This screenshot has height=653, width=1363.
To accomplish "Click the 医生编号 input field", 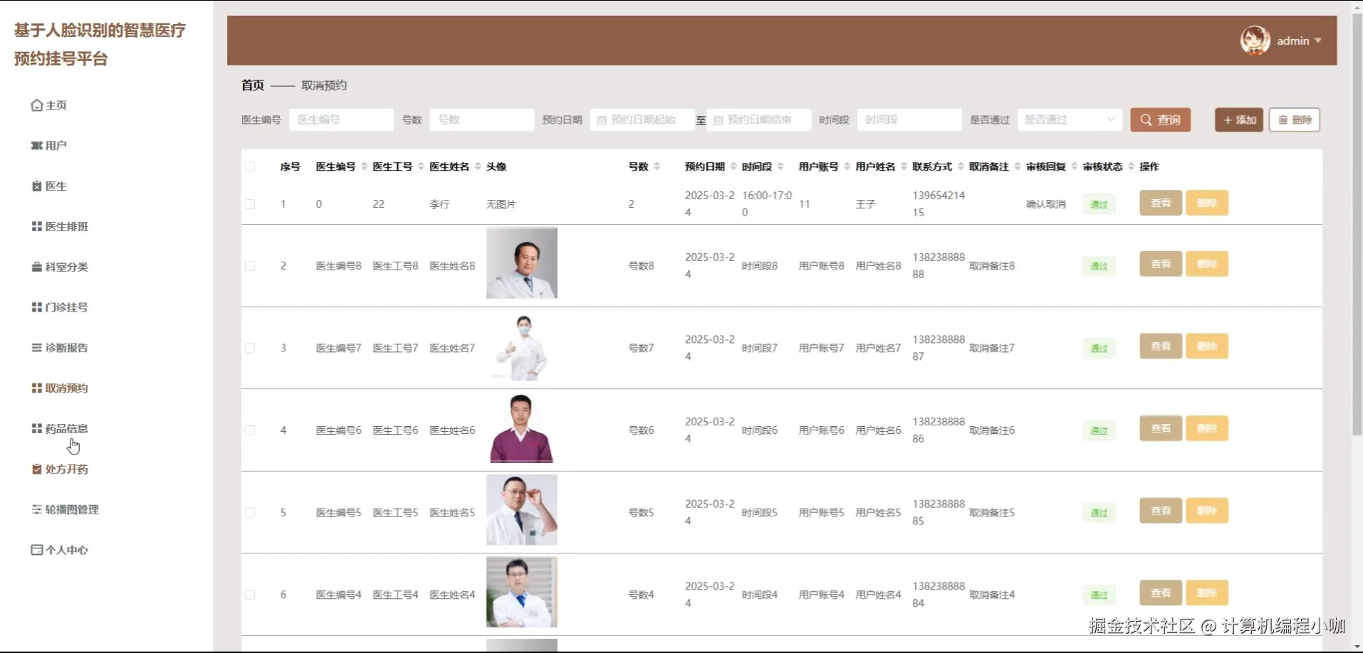I will (341, 120).
